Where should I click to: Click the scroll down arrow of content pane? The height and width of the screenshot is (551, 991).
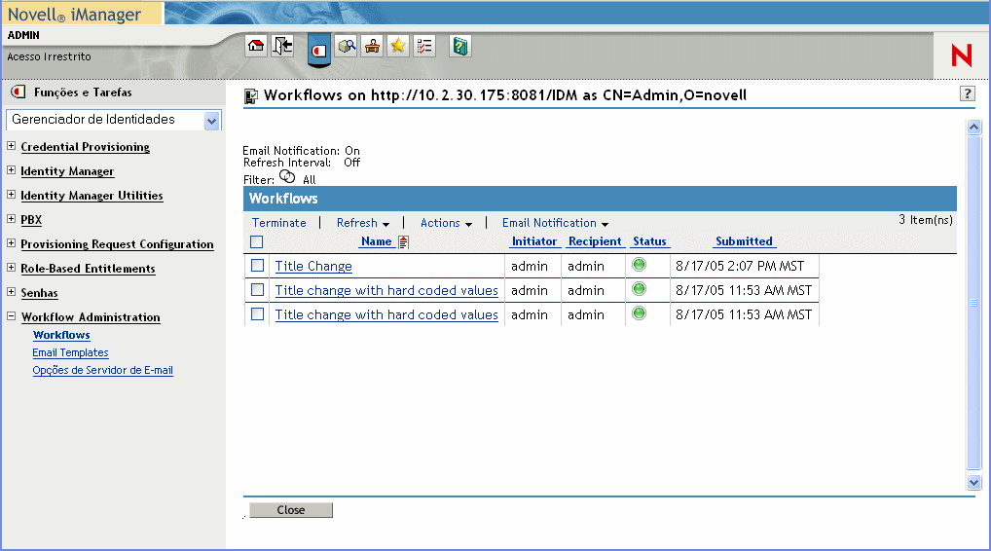point(973,482)
